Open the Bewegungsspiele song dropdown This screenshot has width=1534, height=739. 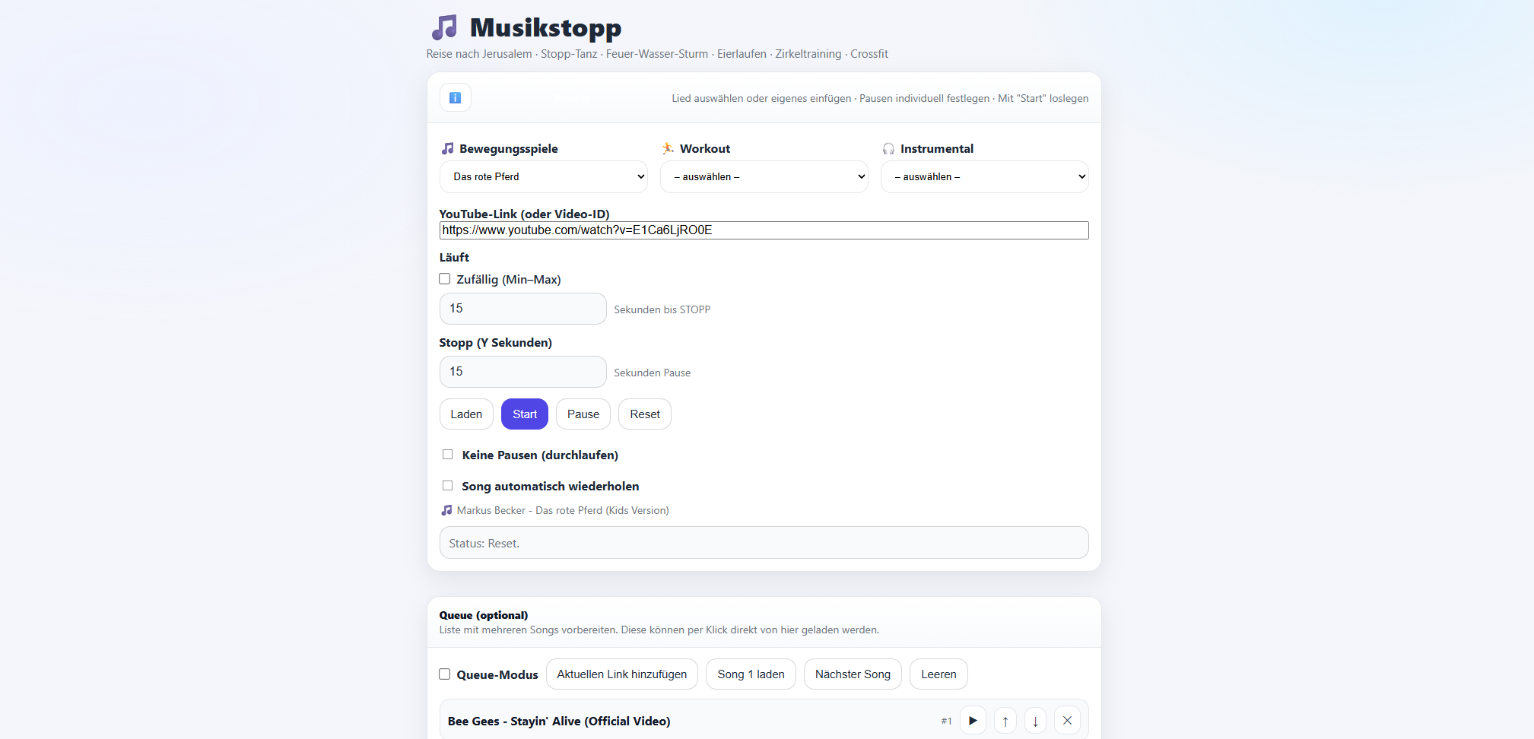coord(543,176)
